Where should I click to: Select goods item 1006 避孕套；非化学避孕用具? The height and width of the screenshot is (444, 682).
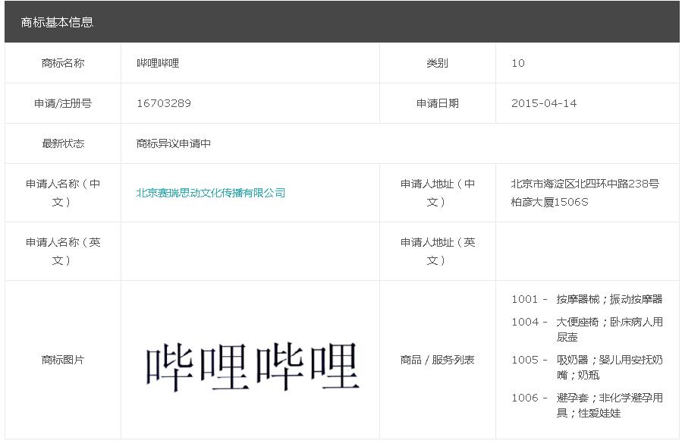click(586, 405)
